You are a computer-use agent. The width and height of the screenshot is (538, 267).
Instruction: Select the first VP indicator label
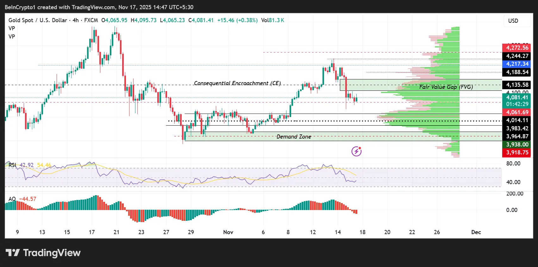coord(12,28)
